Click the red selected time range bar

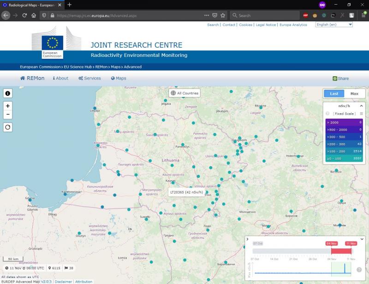(x=341, y=251)
